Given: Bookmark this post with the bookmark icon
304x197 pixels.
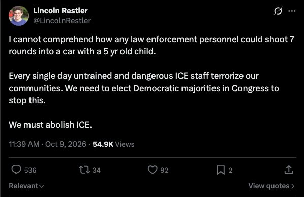Looking at the screenshot, I should coord(221,170).
